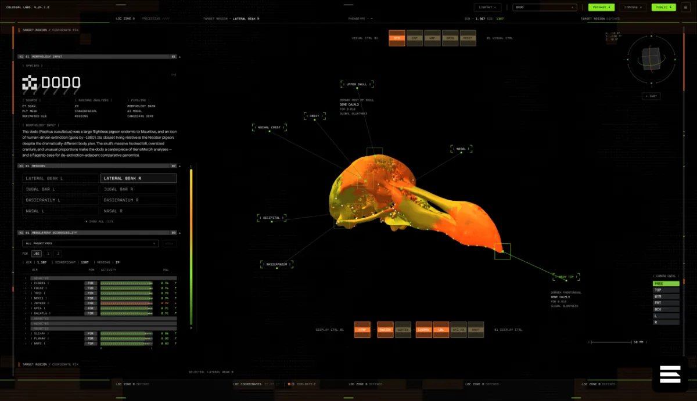Open the DODO species selector

(x=545, y=8)
